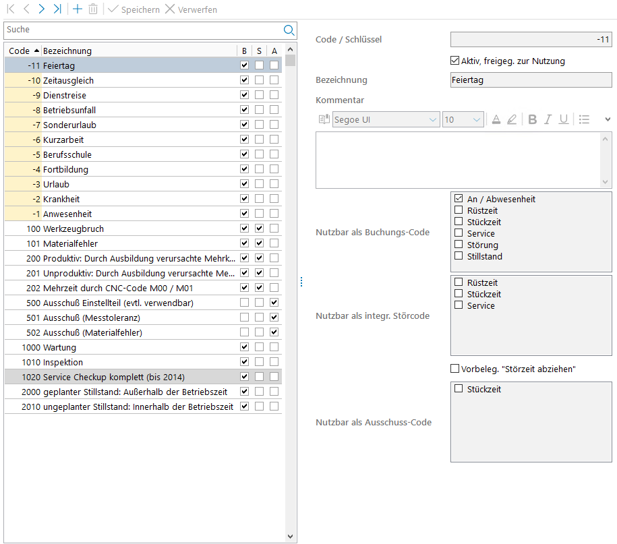Click the search magnifier icon

(x=289, y=30)
